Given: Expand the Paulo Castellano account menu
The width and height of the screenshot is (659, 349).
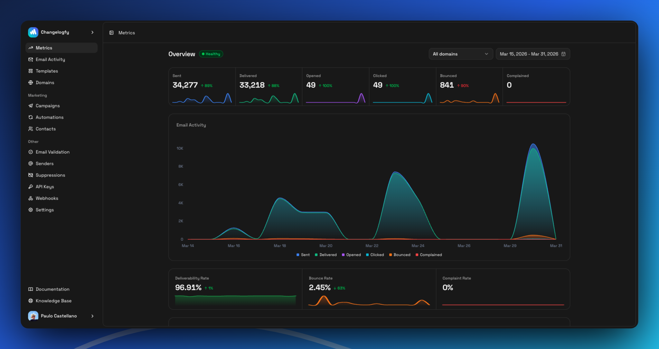Looking at the screenshot, I should 92,316.
